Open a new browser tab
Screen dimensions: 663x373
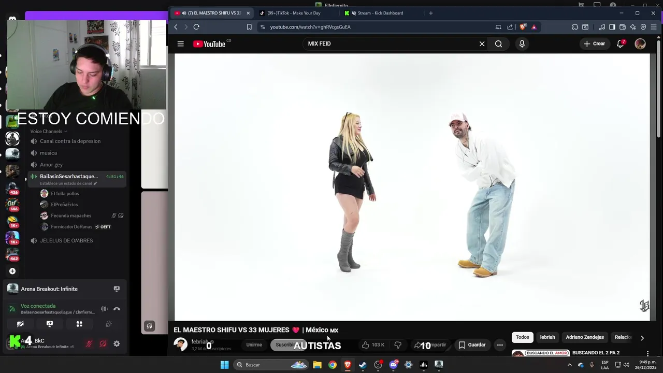[x=430, y=13]
